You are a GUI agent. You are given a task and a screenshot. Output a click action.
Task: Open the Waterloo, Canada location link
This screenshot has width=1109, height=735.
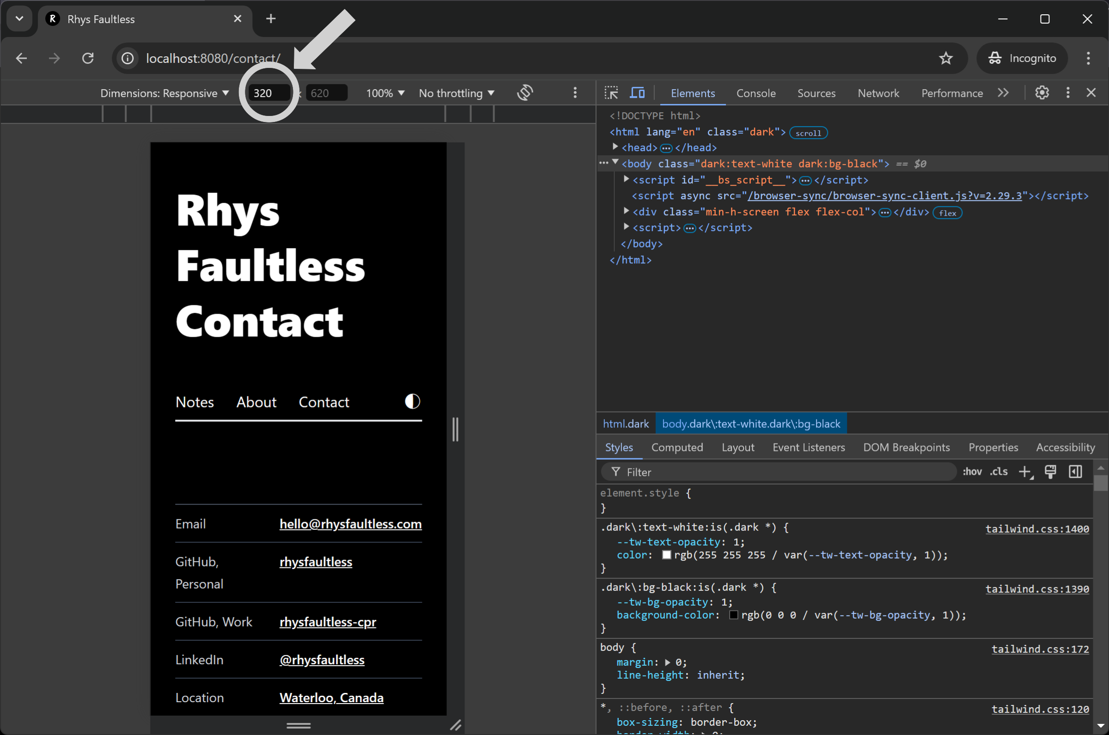[331, 698]
